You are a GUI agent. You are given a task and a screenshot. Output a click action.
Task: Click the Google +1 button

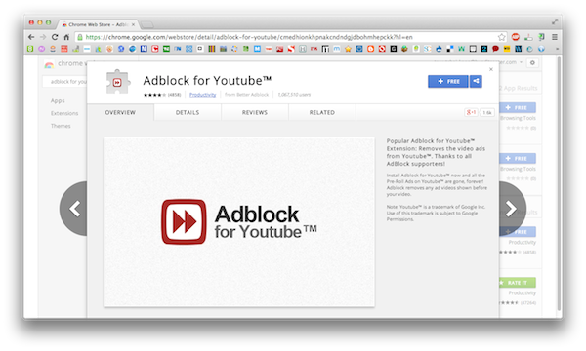(x=471, y=112)
